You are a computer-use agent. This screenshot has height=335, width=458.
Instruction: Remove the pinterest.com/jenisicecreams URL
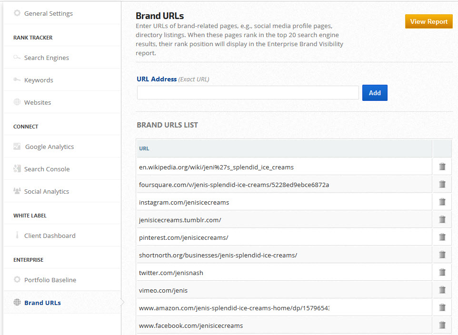coord(442,237)
